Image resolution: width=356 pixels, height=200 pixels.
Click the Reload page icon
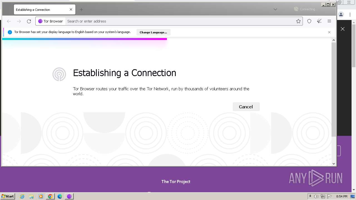[x=29, y=21]
